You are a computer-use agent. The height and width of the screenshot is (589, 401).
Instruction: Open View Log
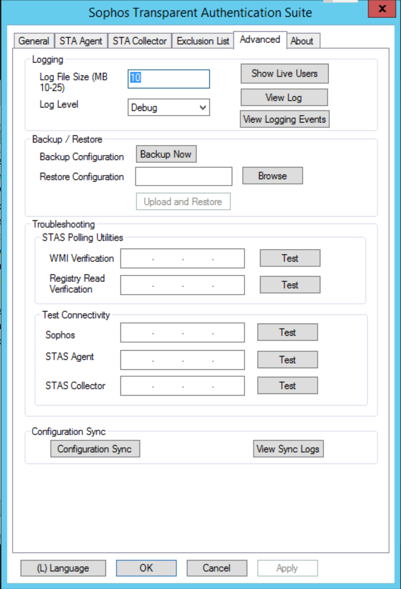click(x=284, y=98)
